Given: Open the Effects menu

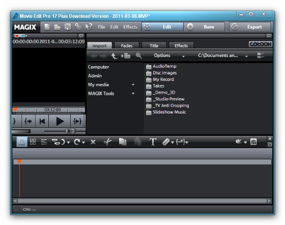Looking at the screenshot, I should coord(130,27).
